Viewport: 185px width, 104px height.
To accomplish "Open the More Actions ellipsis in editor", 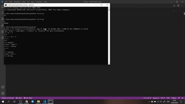I will [x=182, y=6].
